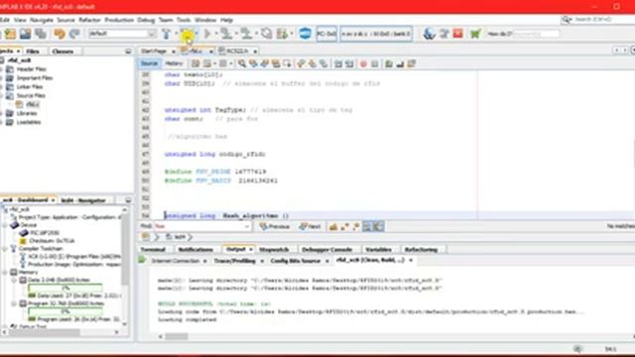635x357 pixels.
Task: Switch to the Navigator tab
Action: pyautogui.click(x=83, y=200)
